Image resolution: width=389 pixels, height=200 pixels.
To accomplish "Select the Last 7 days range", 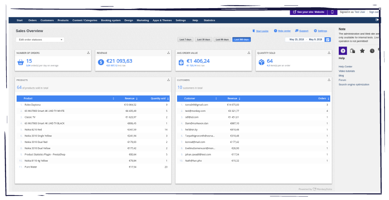I will (x=185, y=40).
